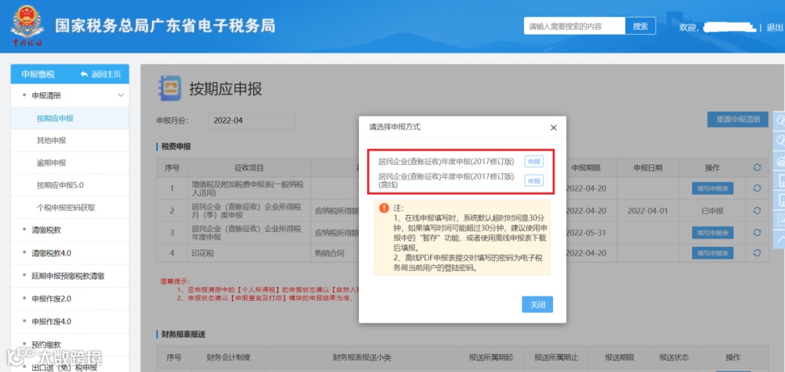The height and width of the screenshot is (372, 785).
Task: Click 退出 to log out
Action: click(775, 27)
